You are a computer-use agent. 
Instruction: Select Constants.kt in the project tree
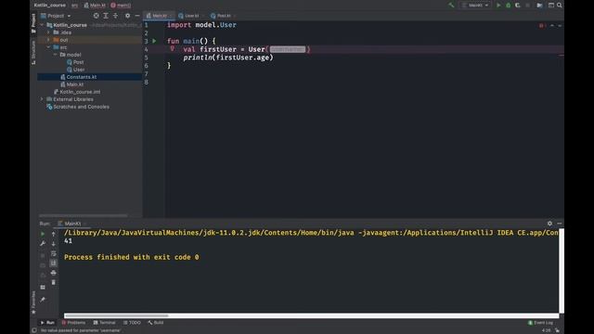pos(78,77)
